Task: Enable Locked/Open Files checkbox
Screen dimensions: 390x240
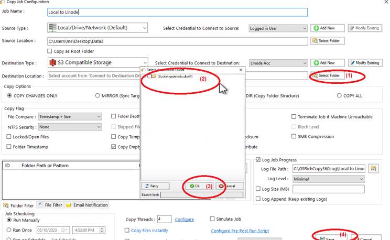Action: pos(9,137)
